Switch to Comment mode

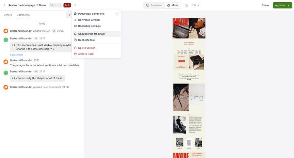(154, 5)
